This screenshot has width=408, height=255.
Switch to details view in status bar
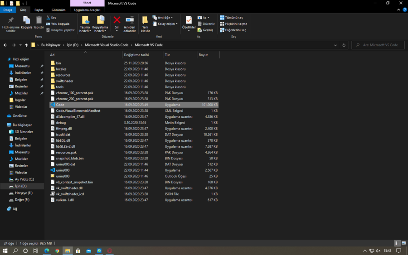(x=397, y=243)
